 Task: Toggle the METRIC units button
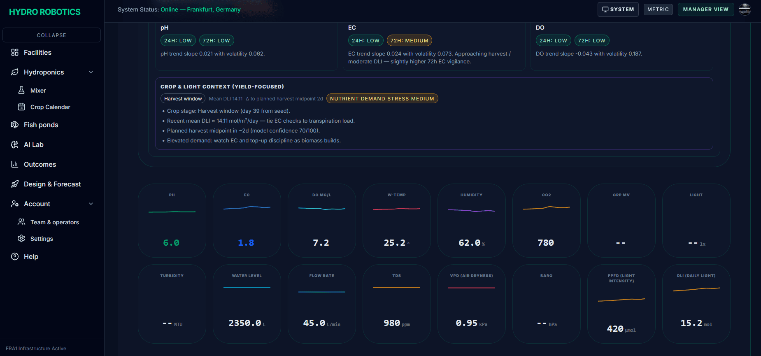coord(658,9)
